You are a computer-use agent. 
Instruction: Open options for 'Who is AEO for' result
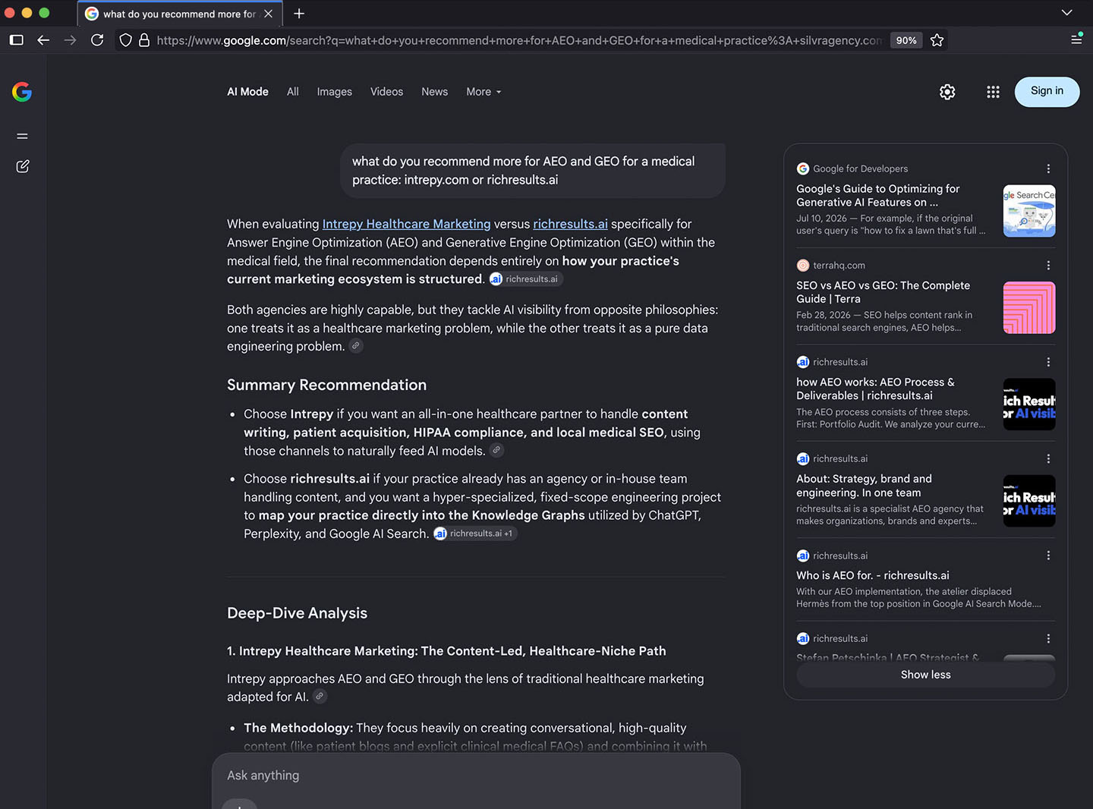tap(1048, 556)
